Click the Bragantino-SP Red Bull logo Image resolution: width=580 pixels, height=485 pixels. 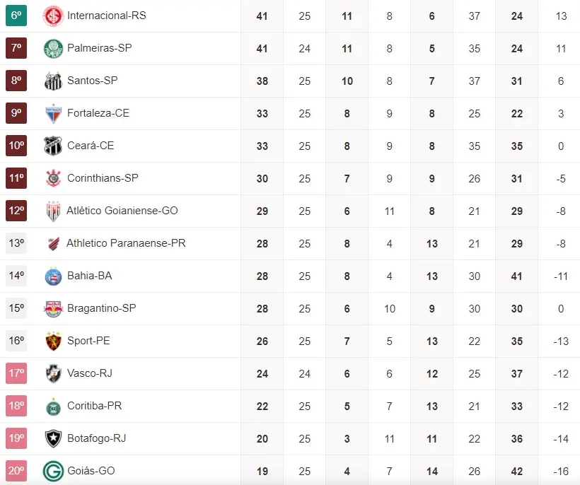coord(53,308)
